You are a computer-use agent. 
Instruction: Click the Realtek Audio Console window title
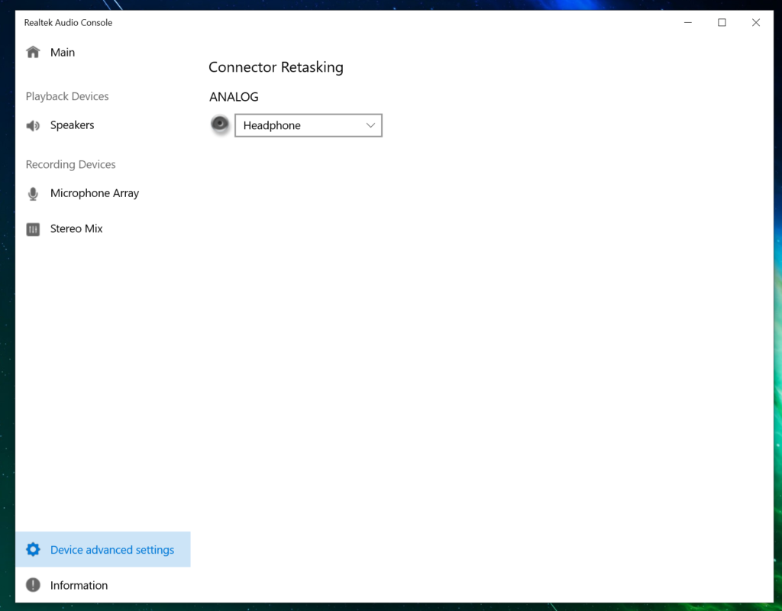pyautogui.click(x=68, y=22)
